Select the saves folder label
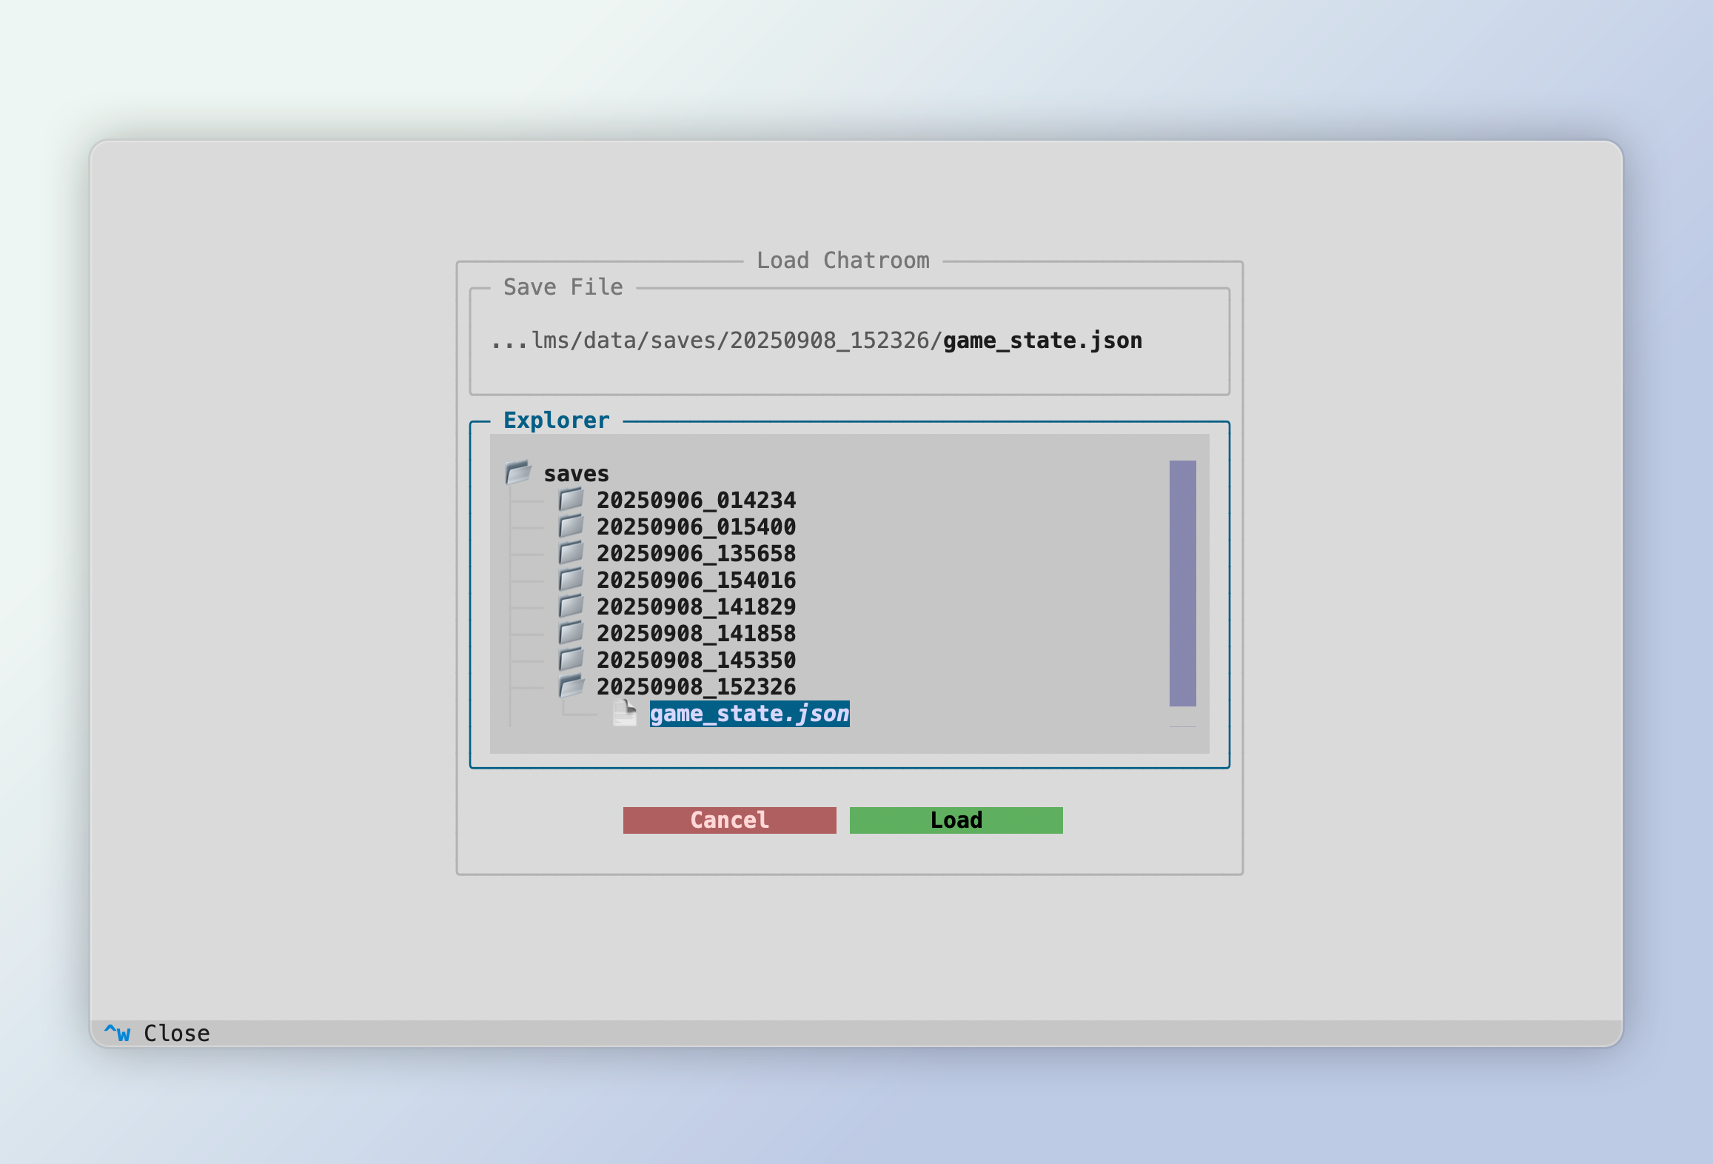The height and width of the screenshot is (1164, 1713). [576, 474]
